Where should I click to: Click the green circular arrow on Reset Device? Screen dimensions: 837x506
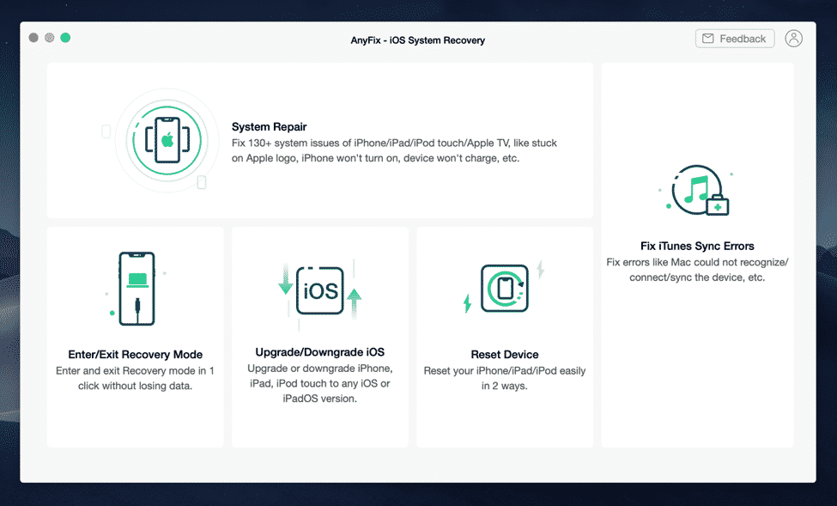[x=504, y=288]
